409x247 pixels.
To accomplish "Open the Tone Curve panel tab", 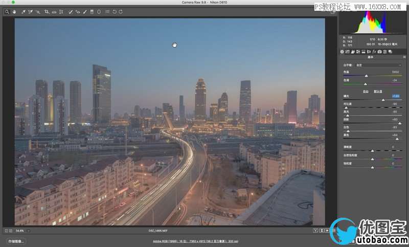I will click(x=347, y=52).
